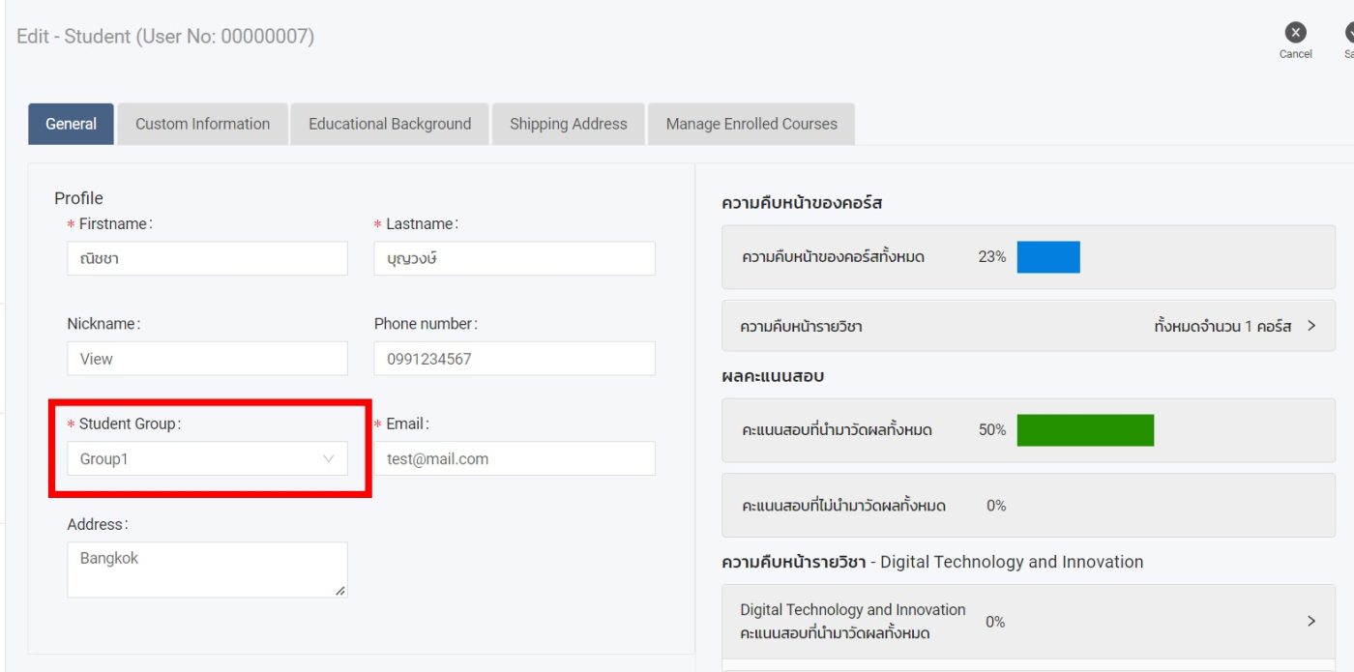Open the Manage Enrolled Courses tab
The image size is (1354, 672).
pyautogui.click(x=751, y=124)
